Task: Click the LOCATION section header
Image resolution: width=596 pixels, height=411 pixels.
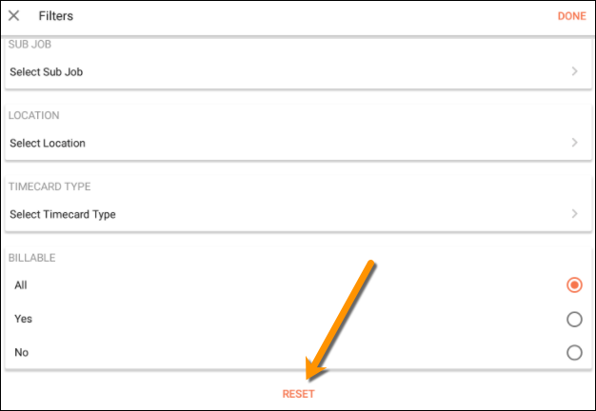Action: pos(34,115)
